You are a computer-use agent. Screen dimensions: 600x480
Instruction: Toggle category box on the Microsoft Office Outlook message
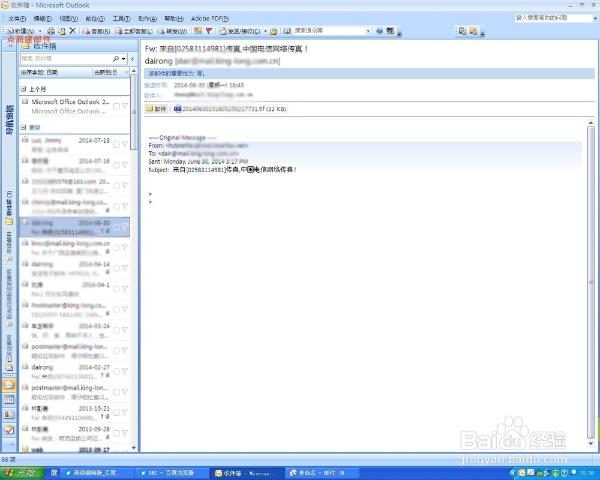116,106
